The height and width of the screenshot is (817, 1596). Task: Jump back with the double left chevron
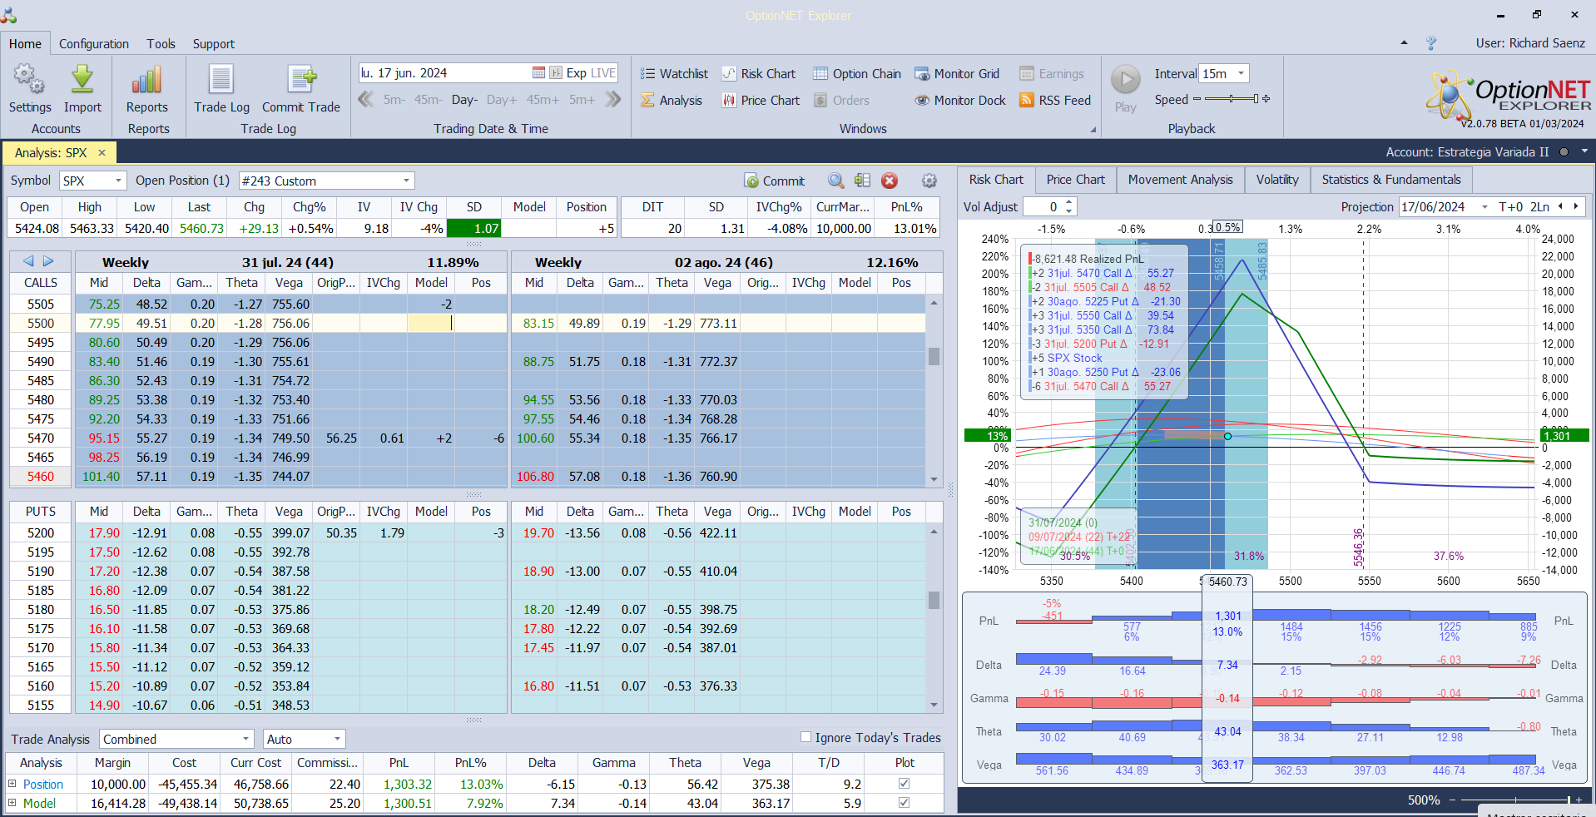366,100
